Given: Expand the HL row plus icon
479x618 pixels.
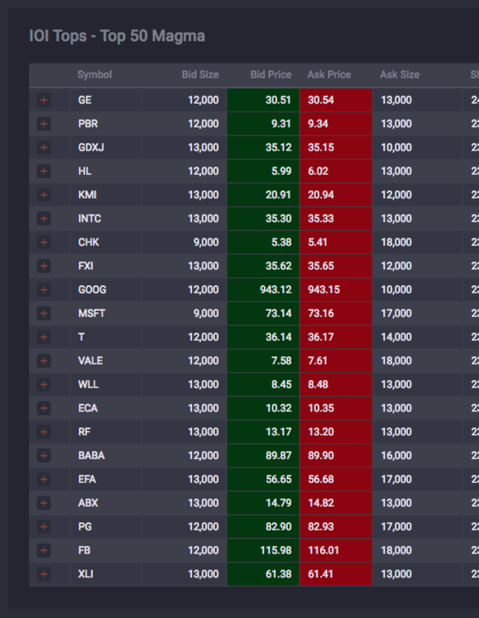Looking at the screenshot, I should point(44,171).
